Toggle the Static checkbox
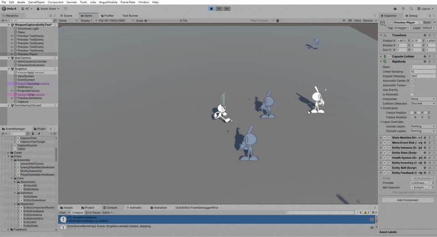 421,22
